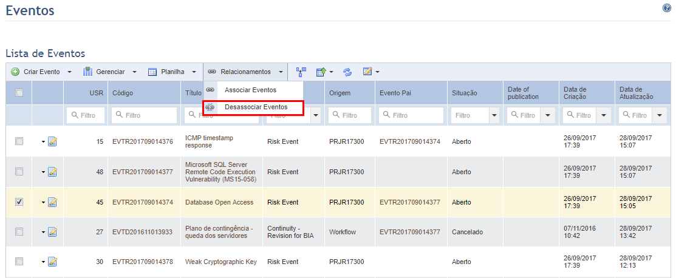This screenshot has height=278, width=676.
Task: Select code EVTD201611013933 cell
Action: [142, 232]
